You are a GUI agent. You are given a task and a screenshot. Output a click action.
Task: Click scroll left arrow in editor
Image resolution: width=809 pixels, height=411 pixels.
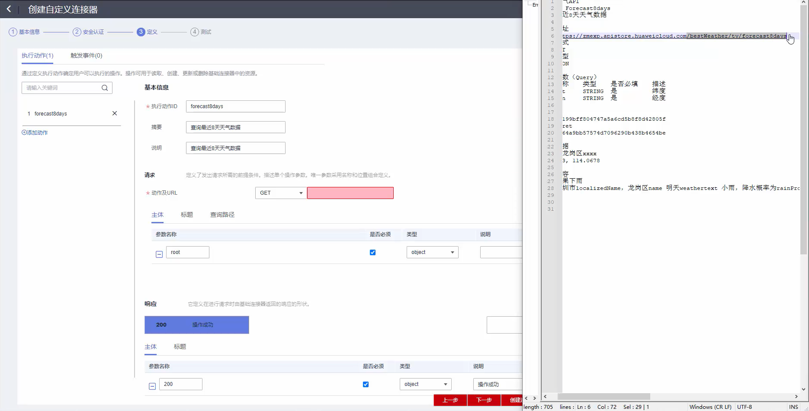(x=545, y=397)
